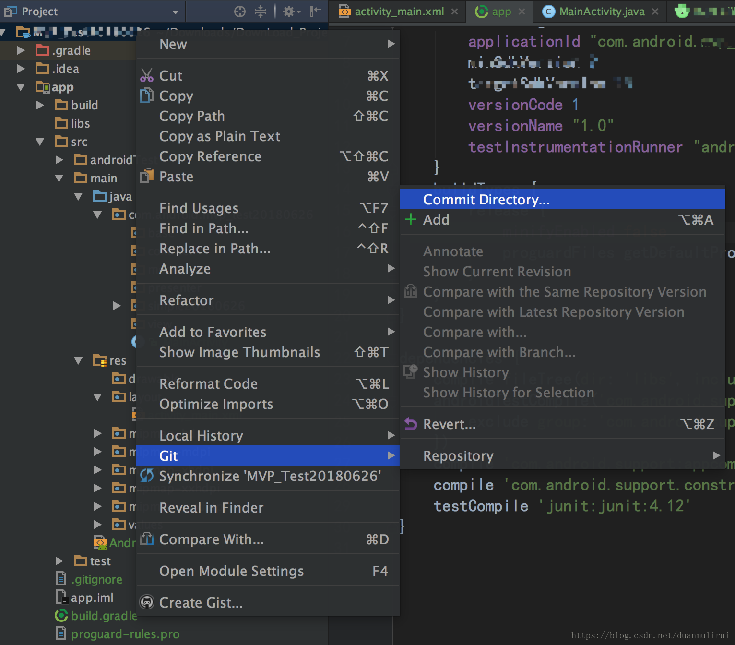Image resolution: width=735 pixels, height=645 pixels.
Task: Click the green plus Add icon
Action: 411,219
